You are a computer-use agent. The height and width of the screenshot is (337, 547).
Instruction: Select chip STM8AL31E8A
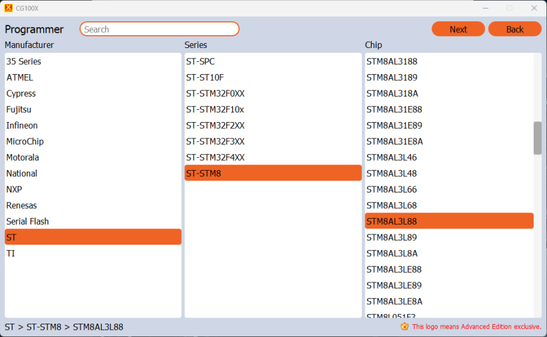tap(394, 141)
